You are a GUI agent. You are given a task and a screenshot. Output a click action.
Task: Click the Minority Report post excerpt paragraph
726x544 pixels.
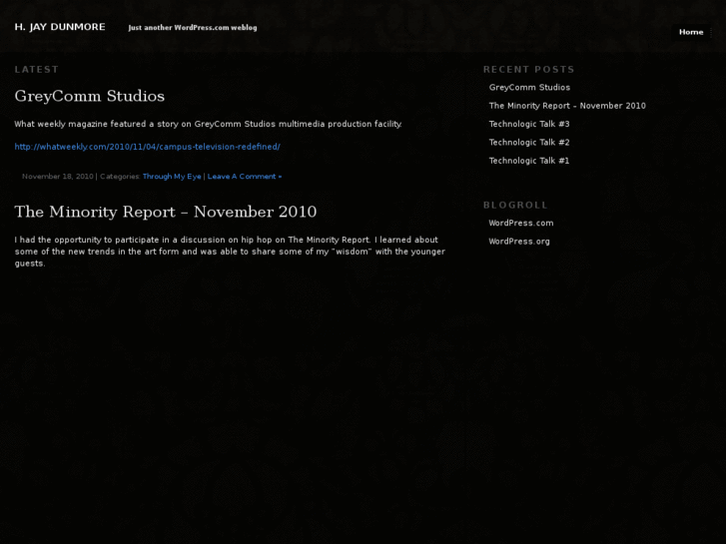[229, 251]
